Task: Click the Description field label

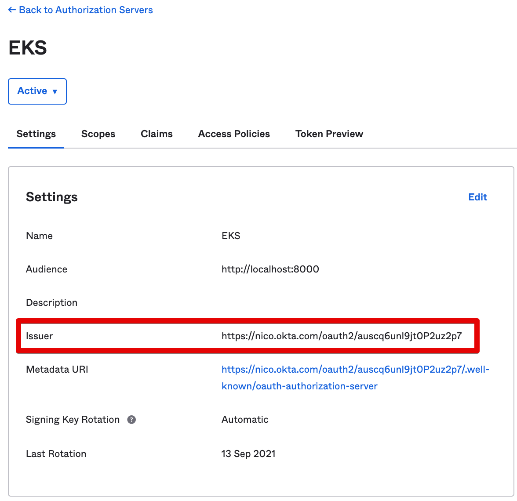Action: click(x=51, y=303)
